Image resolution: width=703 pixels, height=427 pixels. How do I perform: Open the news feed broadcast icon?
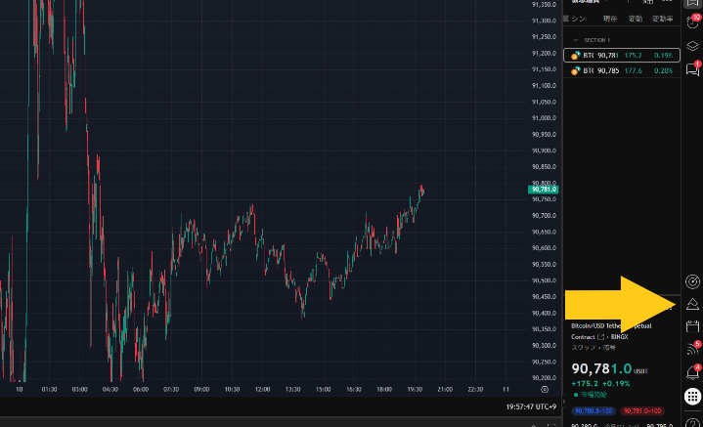[692, 349]
